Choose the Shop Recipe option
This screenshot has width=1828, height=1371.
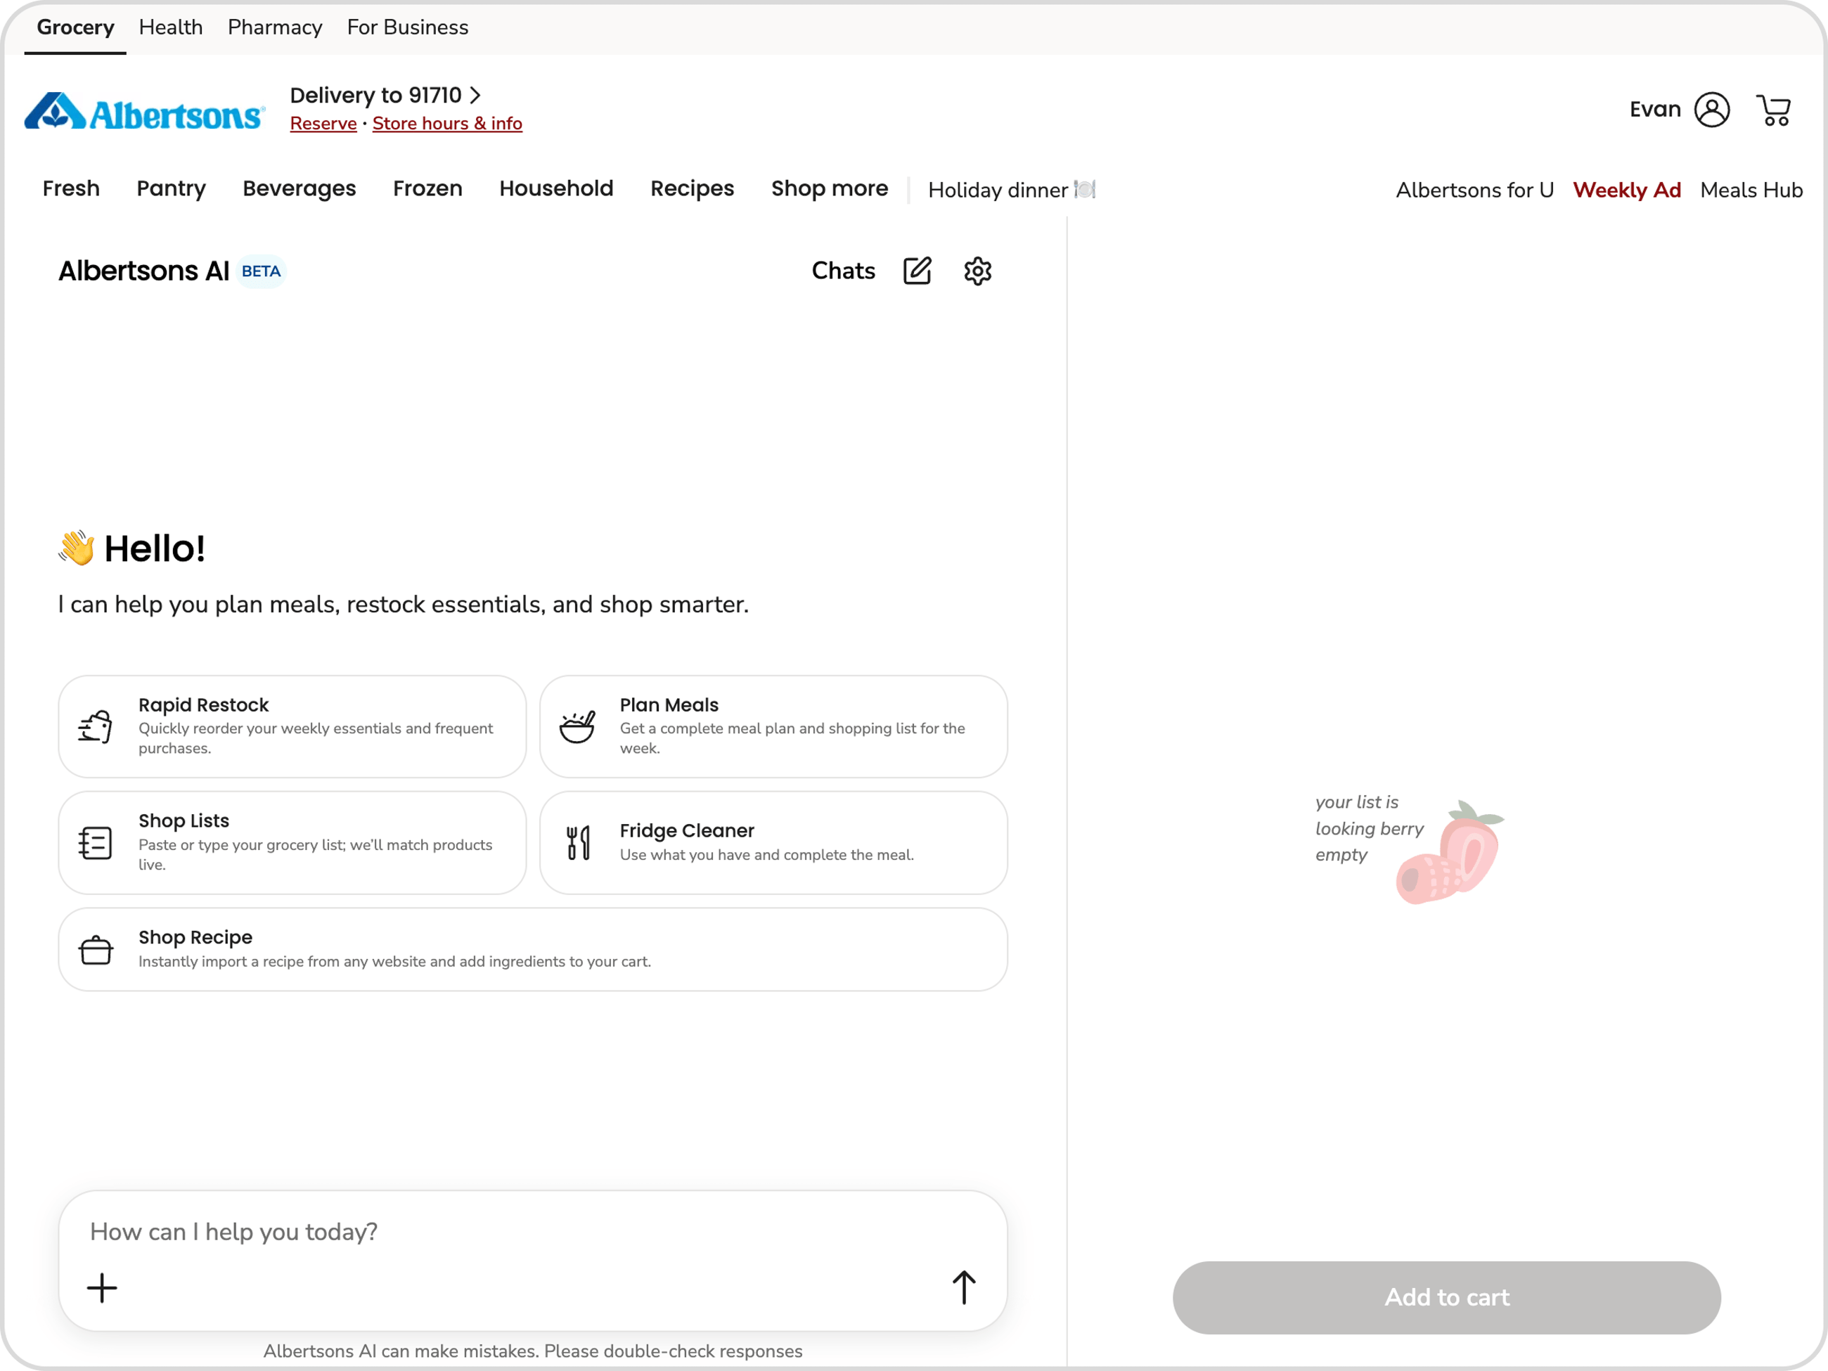click(532, 948)
